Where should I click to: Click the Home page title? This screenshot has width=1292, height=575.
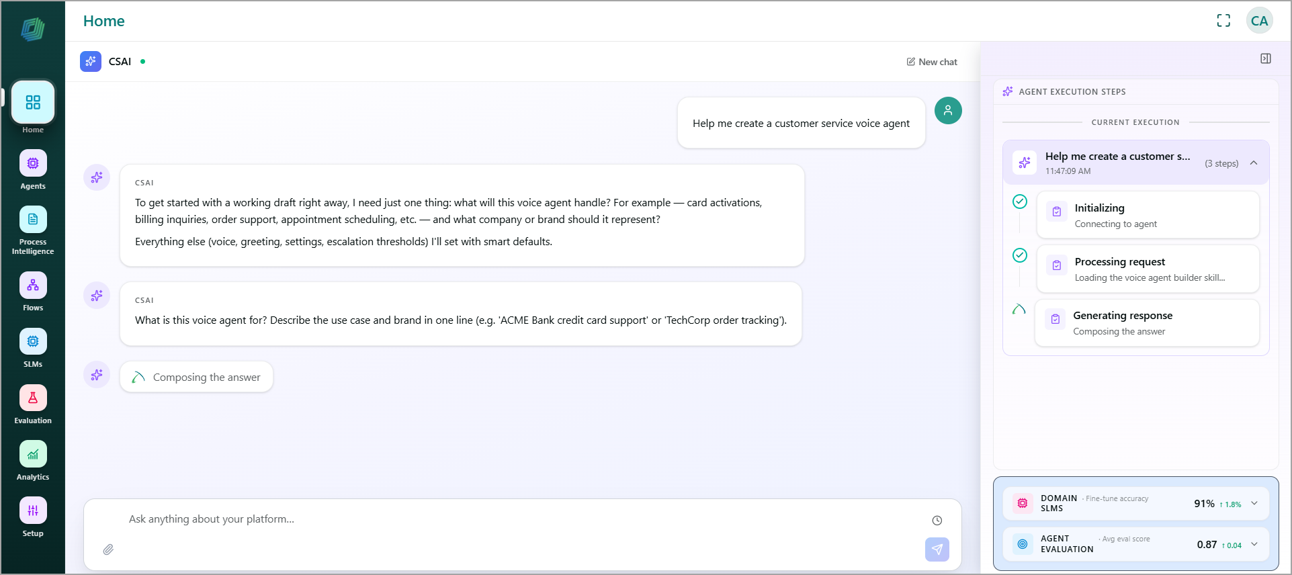tap(104, 21)
